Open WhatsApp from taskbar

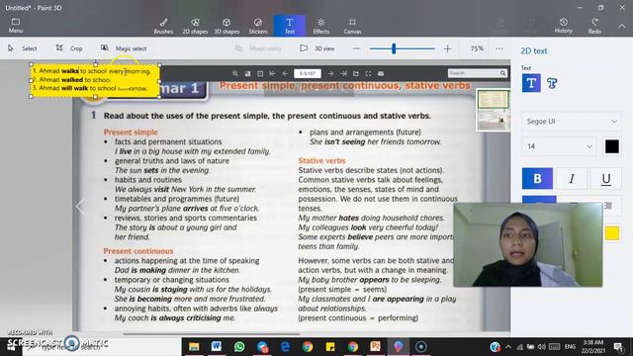(x=239, y=347)
